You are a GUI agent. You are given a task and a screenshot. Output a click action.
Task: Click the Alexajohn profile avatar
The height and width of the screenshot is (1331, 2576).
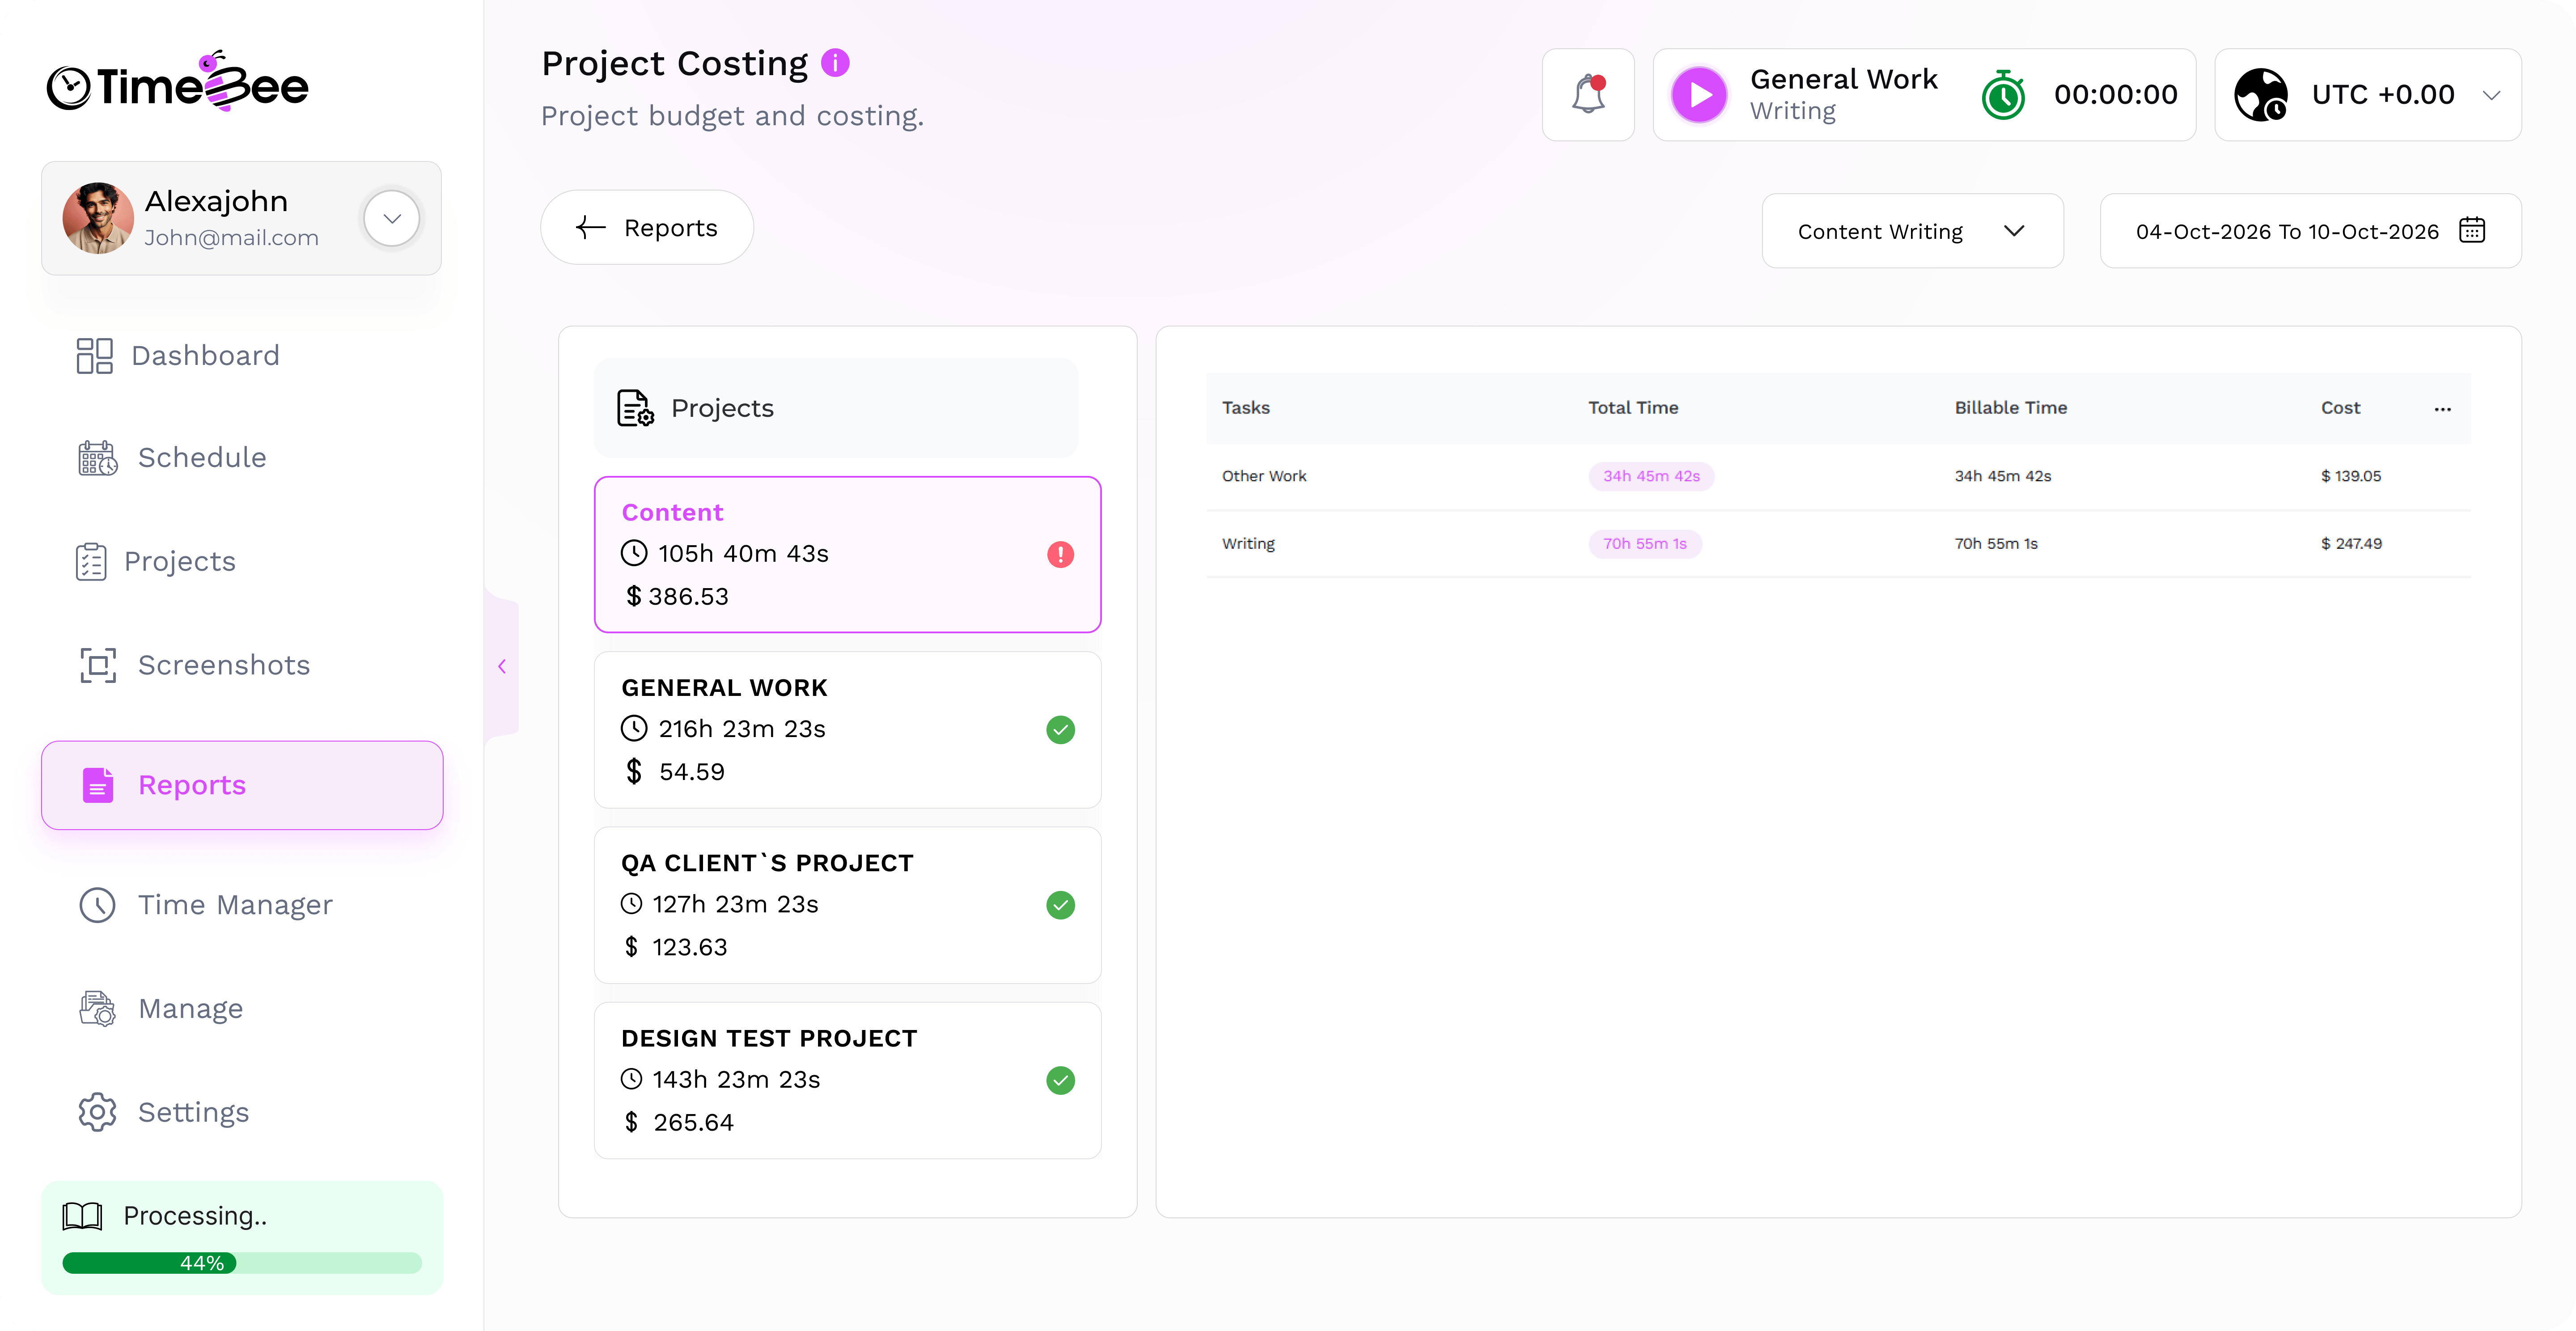(98, 218)
